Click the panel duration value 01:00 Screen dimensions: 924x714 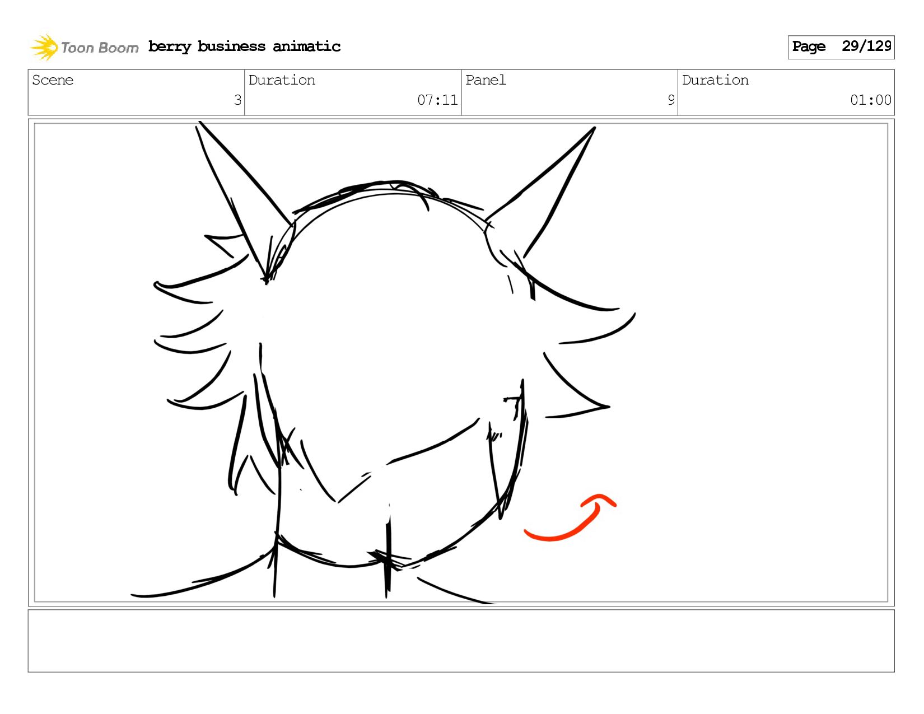[871, 100]
